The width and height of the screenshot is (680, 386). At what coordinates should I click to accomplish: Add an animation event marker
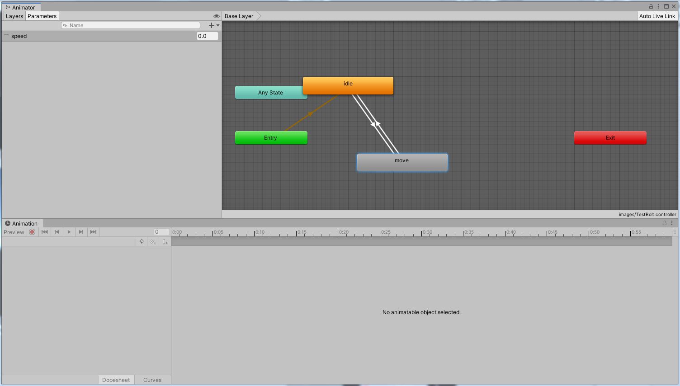[165, 241]
